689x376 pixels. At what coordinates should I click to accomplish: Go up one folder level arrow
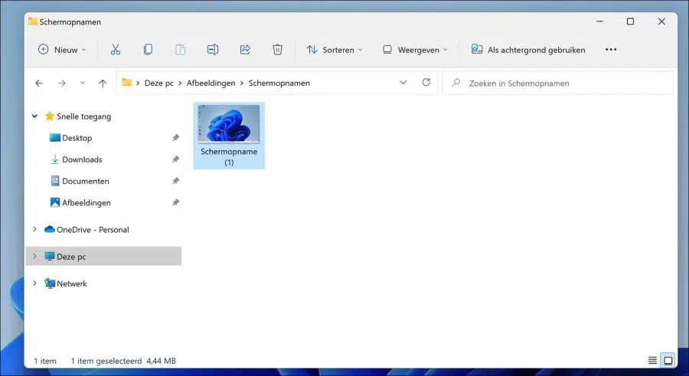[103, 83]
